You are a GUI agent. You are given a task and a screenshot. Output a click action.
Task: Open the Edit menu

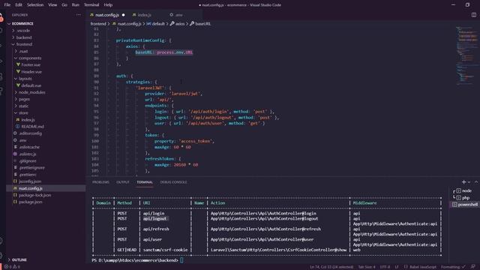click(x=19, y=5)
